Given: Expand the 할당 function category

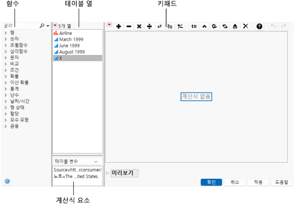Looking at the screenshot, I should pos(6,114).
